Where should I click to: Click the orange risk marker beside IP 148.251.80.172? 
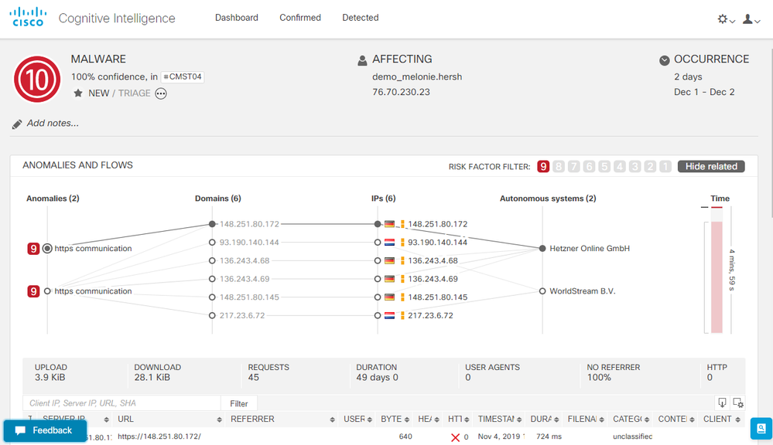(402, 224)
